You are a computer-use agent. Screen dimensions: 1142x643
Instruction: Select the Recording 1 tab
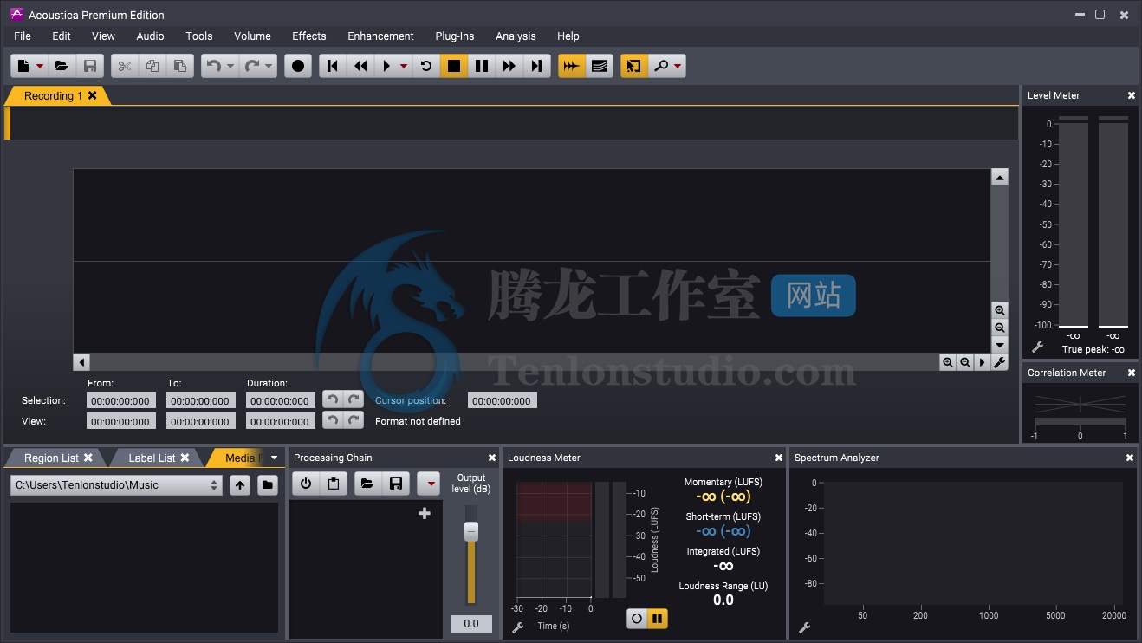click(x=53, y=95)
